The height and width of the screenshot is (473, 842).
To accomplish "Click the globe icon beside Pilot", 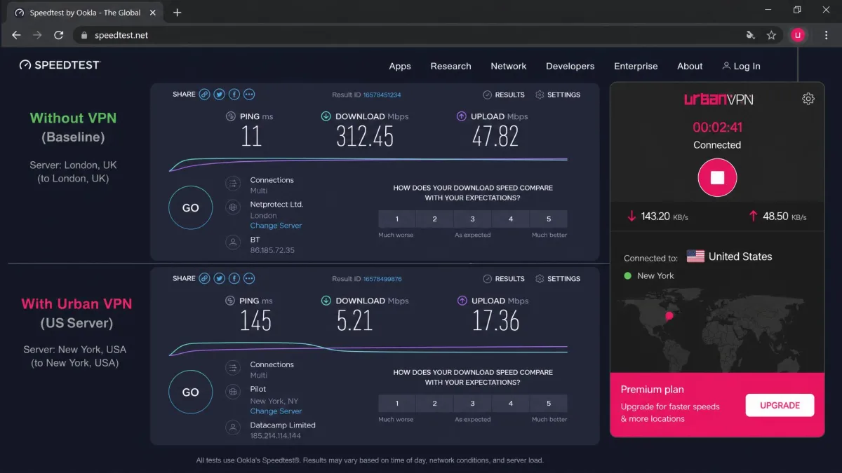I will (233, 392).
